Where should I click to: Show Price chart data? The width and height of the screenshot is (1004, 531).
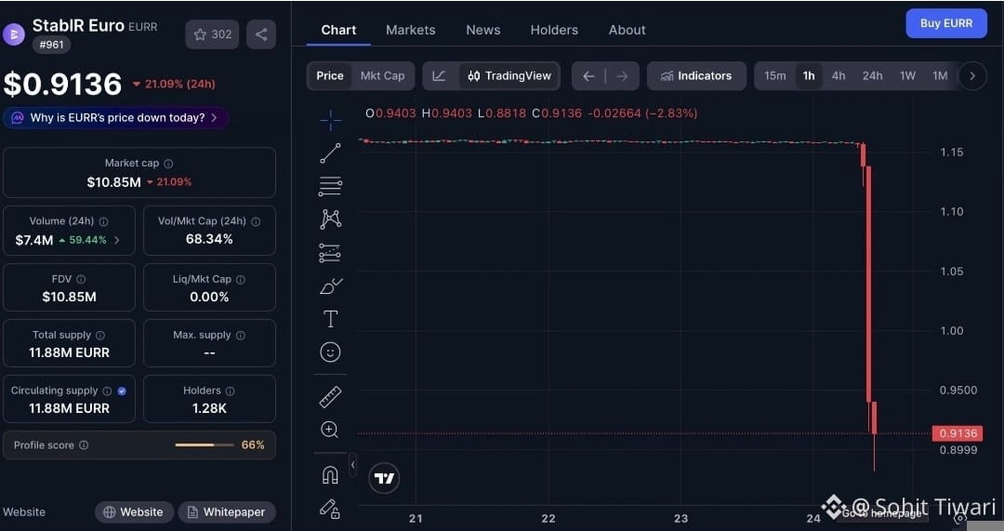click(330, 75)
